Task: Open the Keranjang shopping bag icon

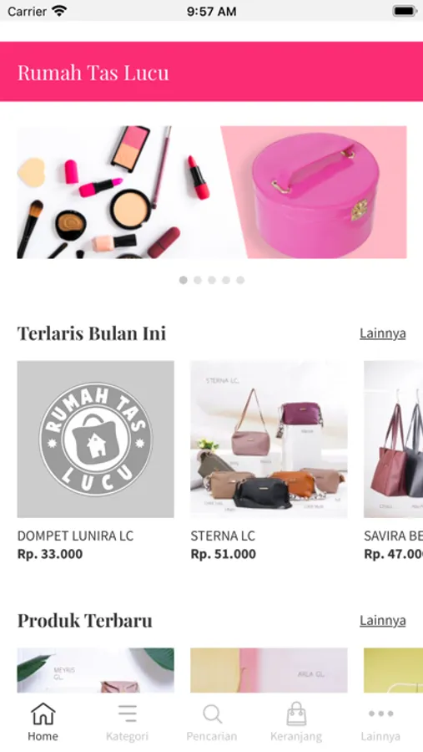Action: pos(296,714)
